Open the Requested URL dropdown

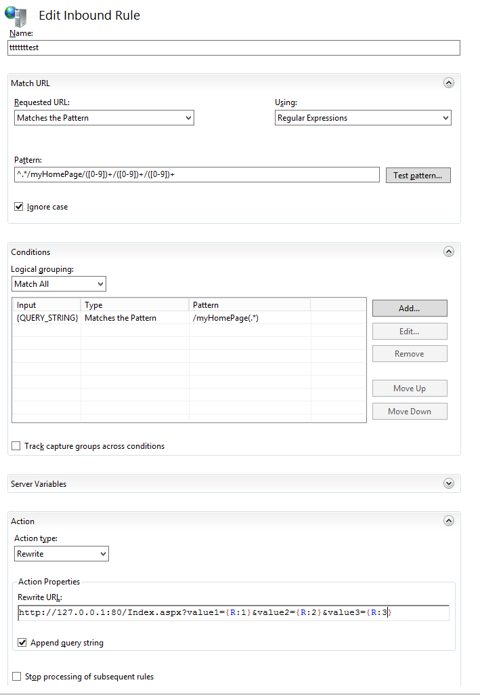tap(104, 118)
